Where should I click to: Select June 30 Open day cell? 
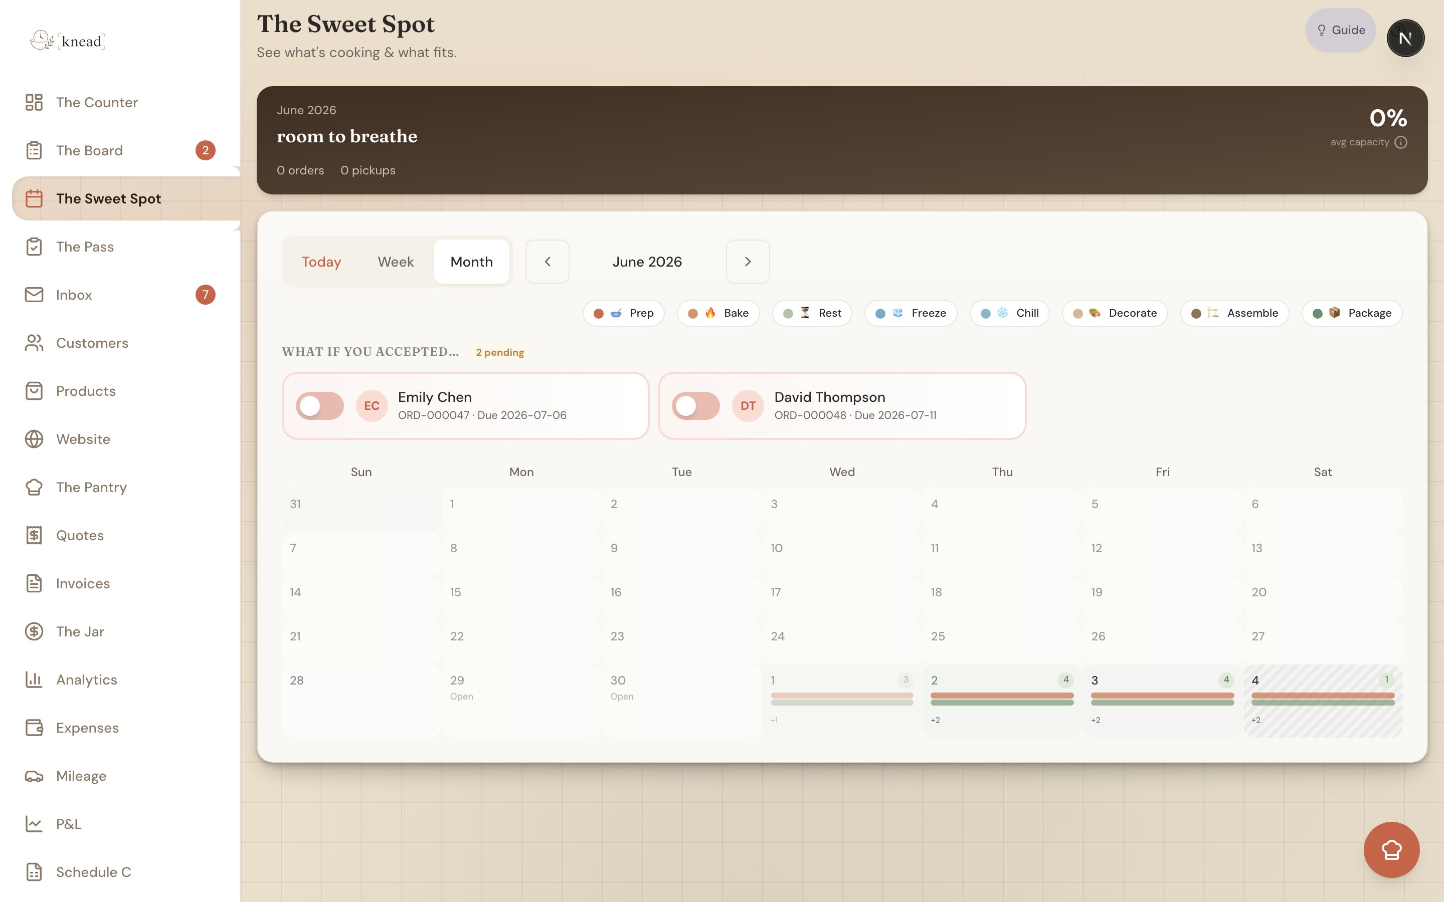pyautogui.click(x=681, y=701)
